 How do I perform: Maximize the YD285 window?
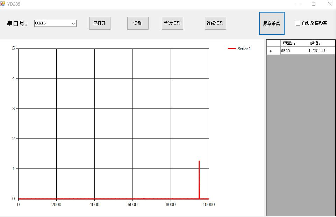(314, 4)
